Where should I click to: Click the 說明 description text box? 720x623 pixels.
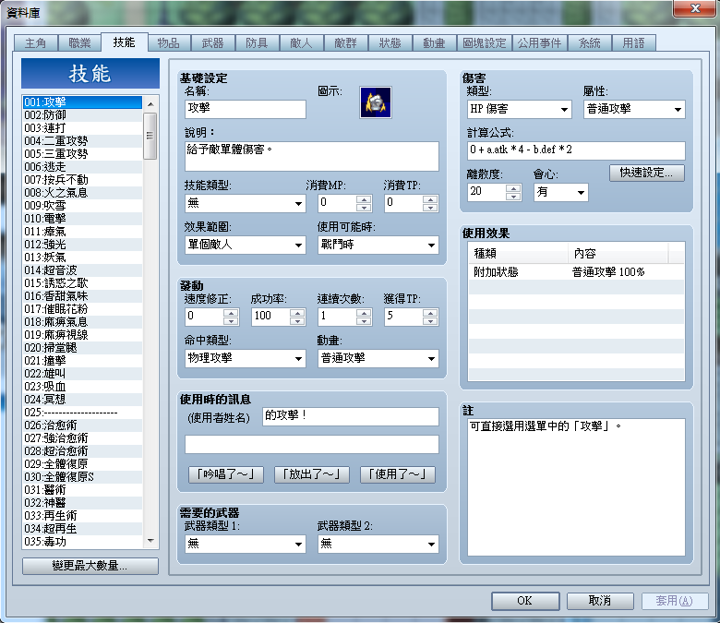312,156
